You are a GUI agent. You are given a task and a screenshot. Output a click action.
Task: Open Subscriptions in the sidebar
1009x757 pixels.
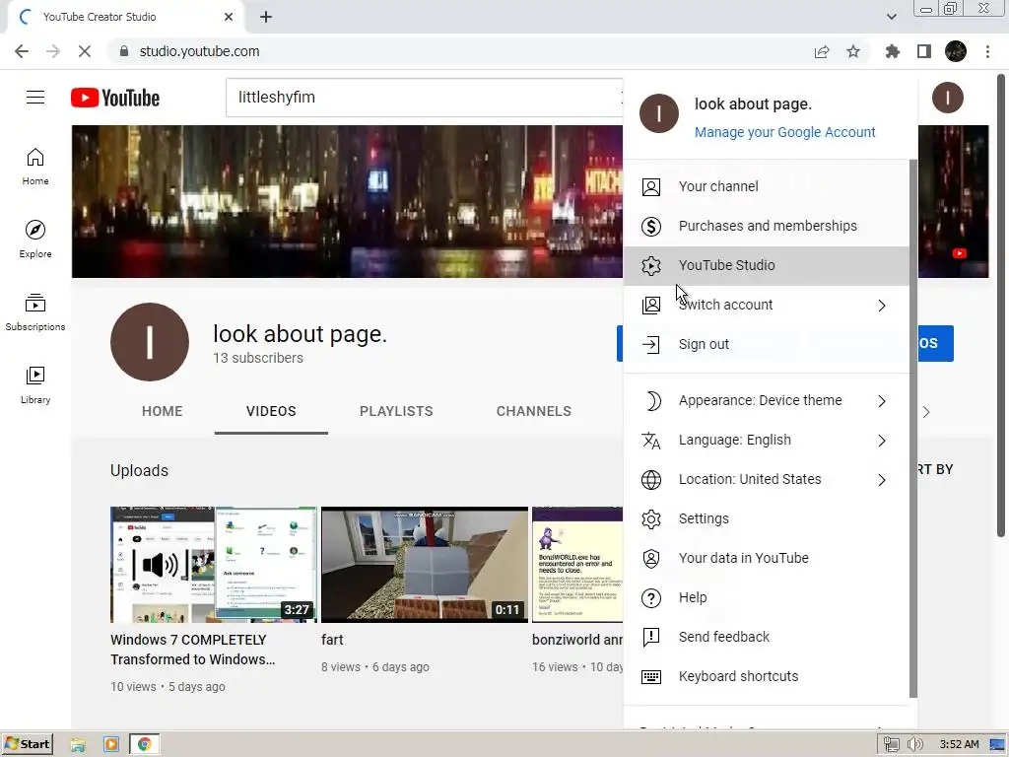35,312
